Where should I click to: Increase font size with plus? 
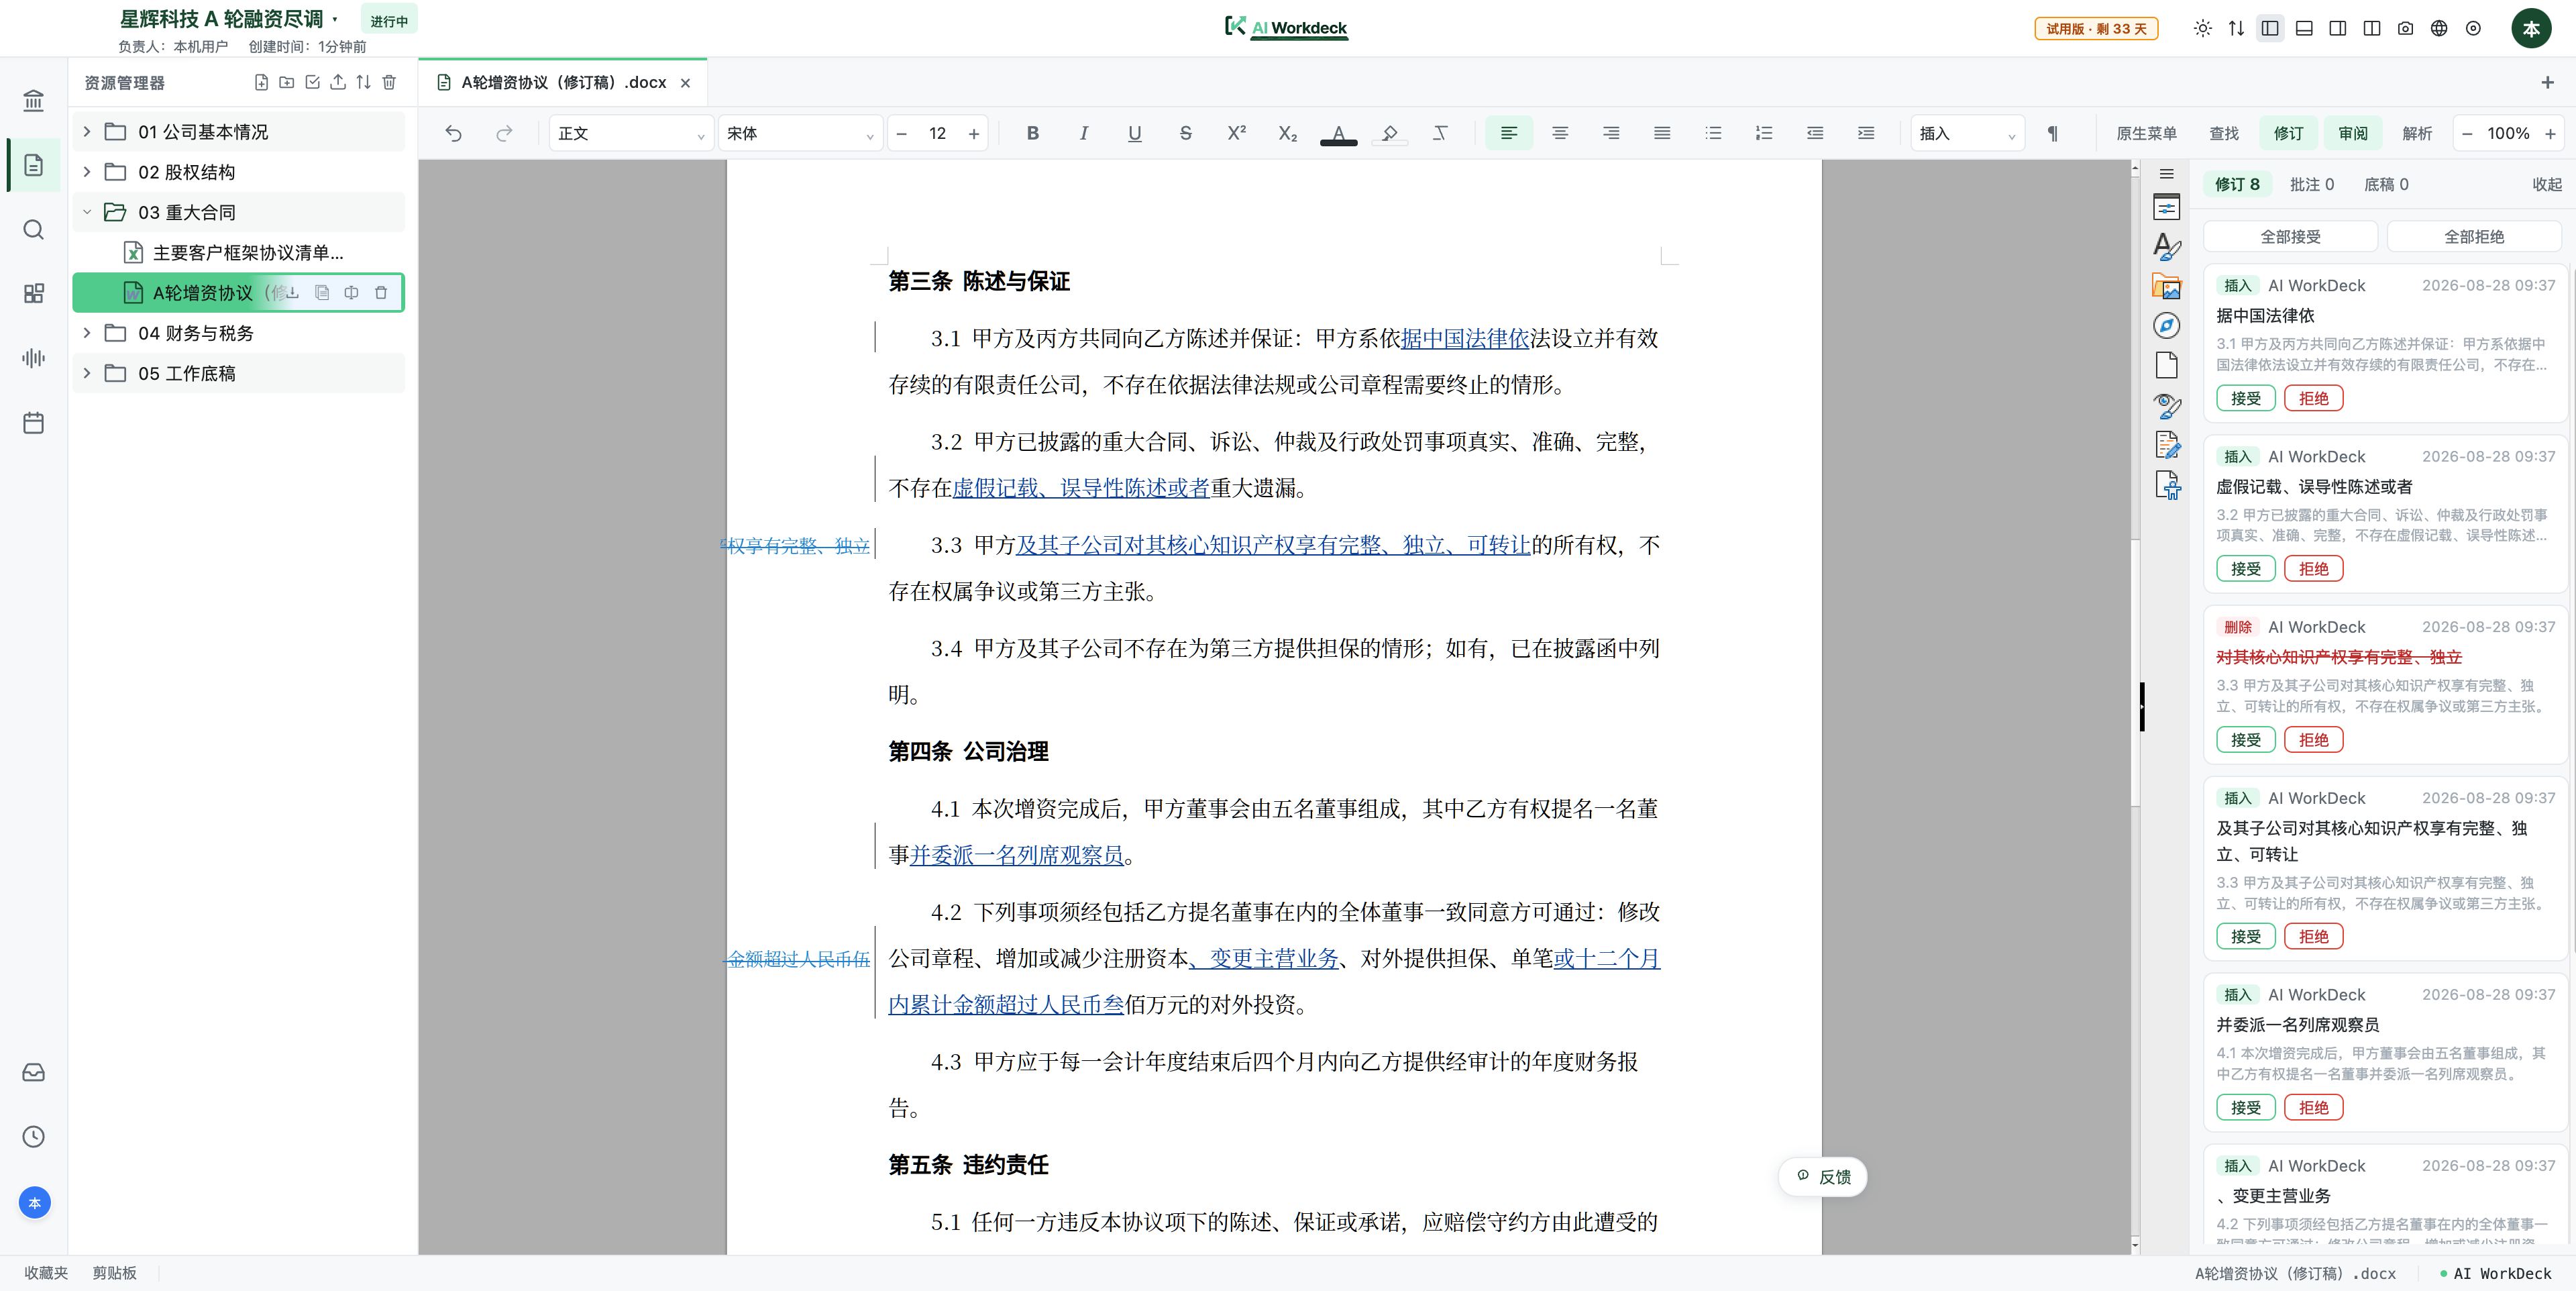(973, 134)
